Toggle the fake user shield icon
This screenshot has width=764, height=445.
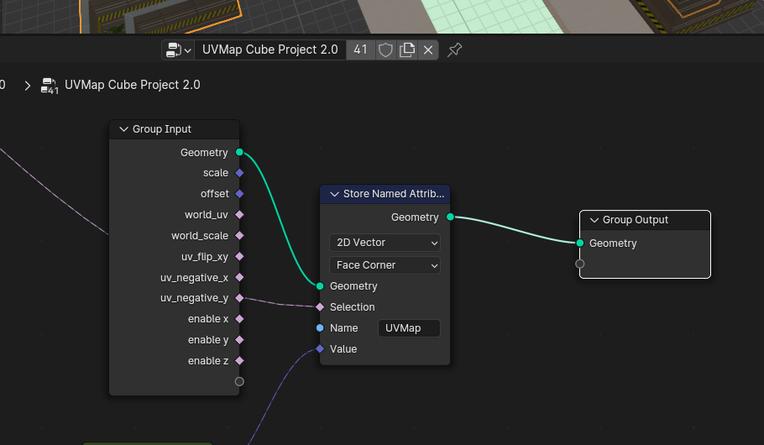pyautogui.click(x=385, y=50)
